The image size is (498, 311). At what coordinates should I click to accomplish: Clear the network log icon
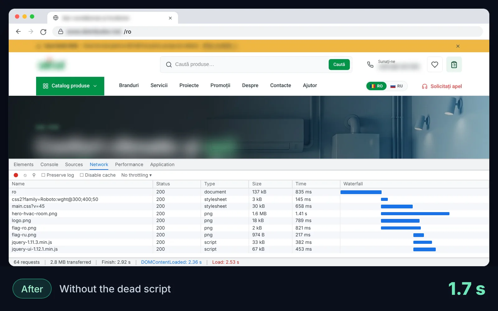pyautogui.click(x=25, y=175)
